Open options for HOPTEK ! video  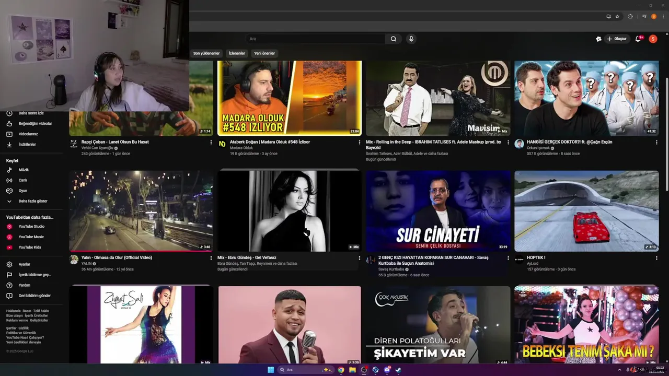[x=656, y=258]
